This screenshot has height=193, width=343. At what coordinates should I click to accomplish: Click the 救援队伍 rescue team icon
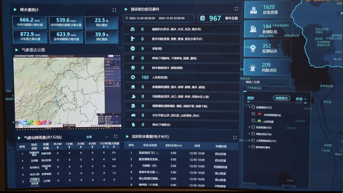[253, 29]
